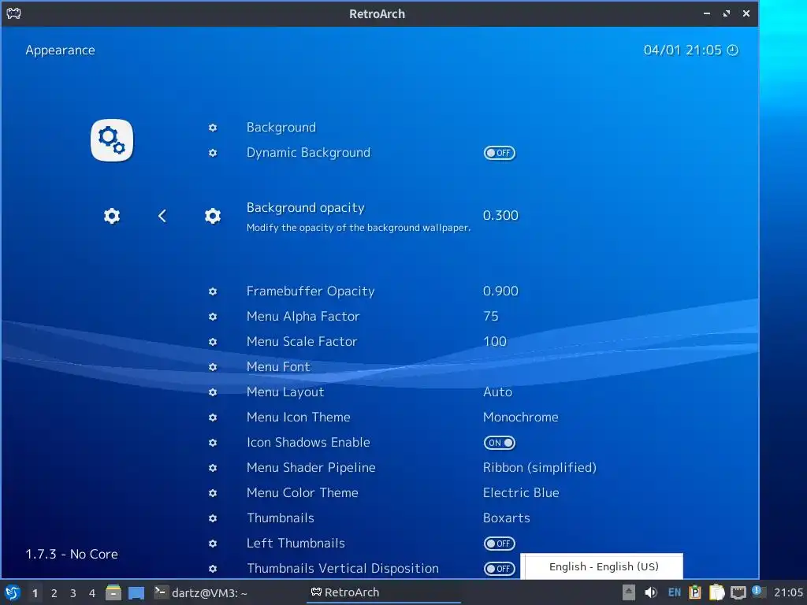Change the Electric Blue color theme value
This screenshot has height=605, width=807.
click(x=521, y=493)
